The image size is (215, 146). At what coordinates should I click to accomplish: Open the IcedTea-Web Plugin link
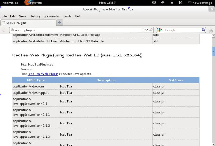coord(43,74)
